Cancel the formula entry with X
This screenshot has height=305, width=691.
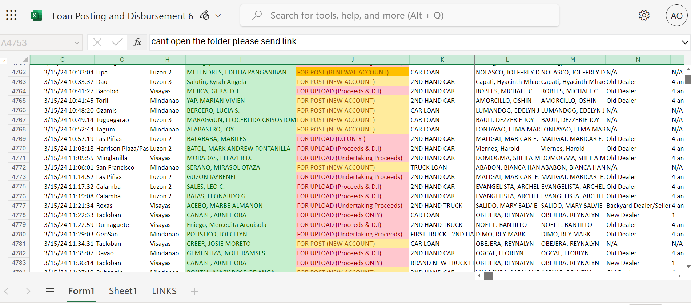[97, 42]
